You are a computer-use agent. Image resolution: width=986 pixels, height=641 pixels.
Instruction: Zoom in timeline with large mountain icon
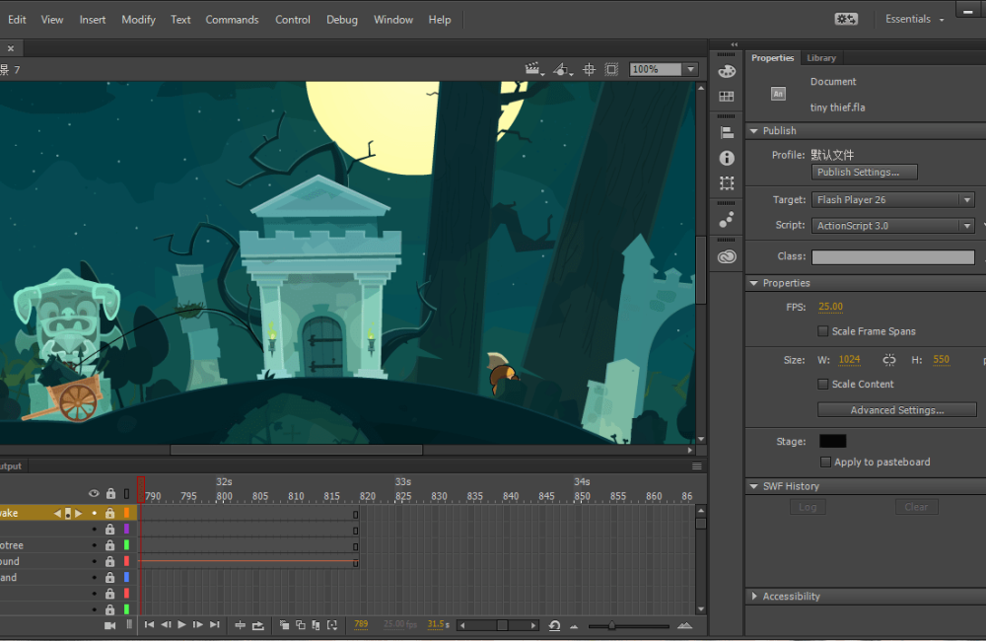685,625
